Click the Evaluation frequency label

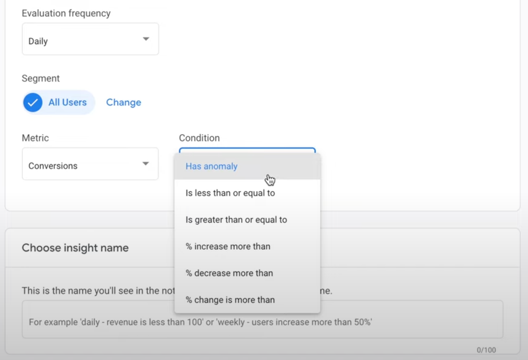point(66,13)
